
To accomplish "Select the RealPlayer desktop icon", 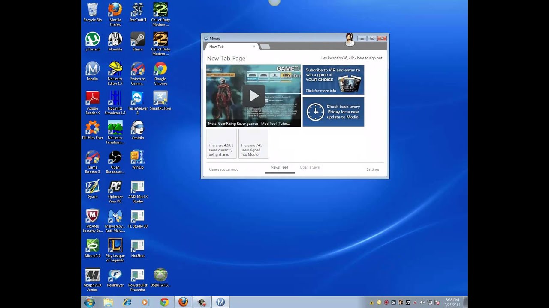I will [x=115, y=278].
